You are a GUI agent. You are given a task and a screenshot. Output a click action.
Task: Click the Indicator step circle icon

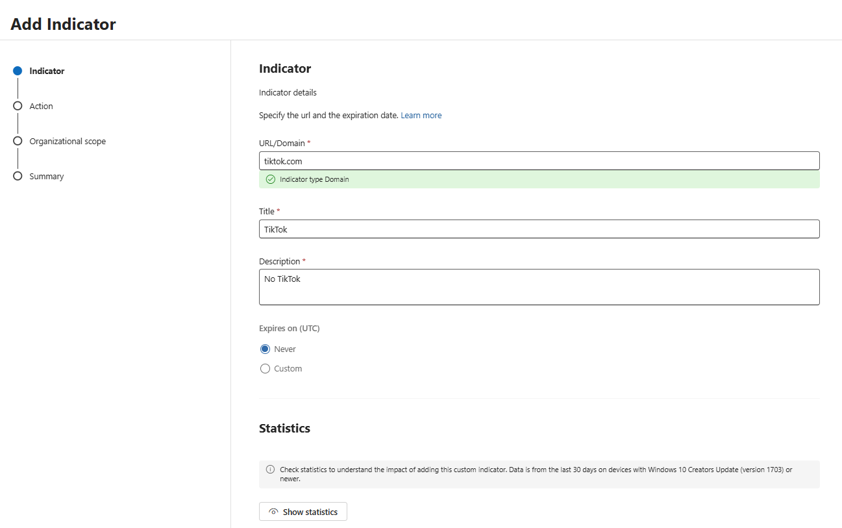coord(18,71)
